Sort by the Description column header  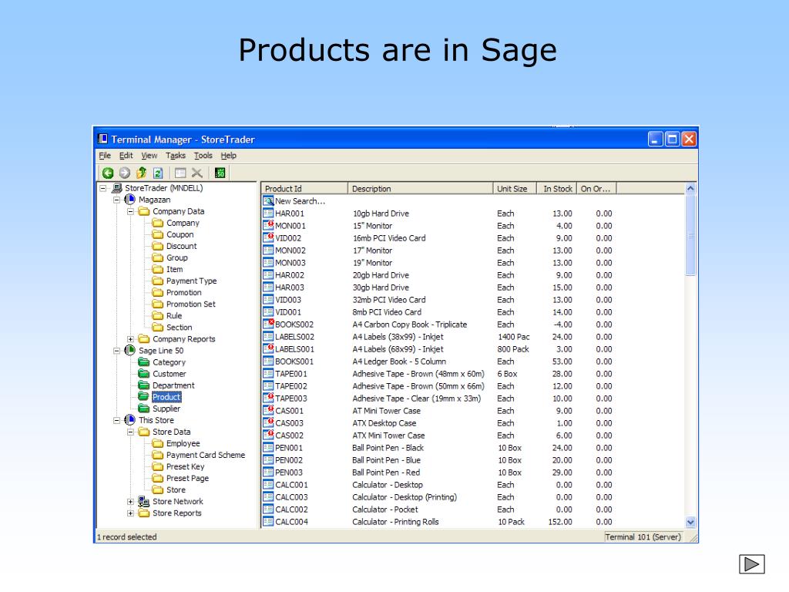(x=420, y=188)
